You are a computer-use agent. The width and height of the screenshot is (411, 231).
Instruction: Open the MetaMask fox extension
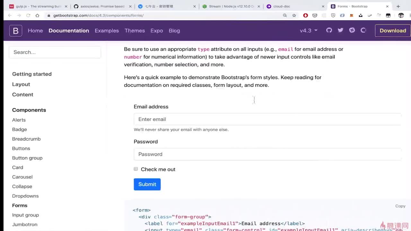coord(351,15)
